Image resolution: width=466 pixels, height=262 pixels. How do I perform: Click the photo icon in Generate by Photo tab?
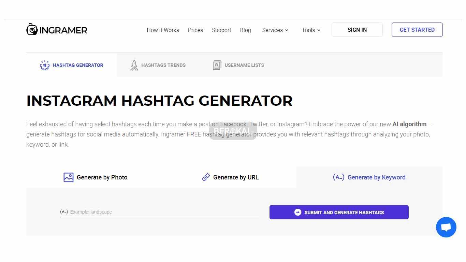[x=68, y=177]
